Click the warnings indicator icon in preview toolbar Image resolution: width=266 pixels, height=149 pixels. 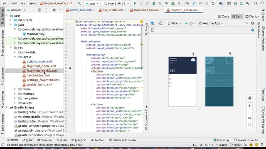click(253, 23)
